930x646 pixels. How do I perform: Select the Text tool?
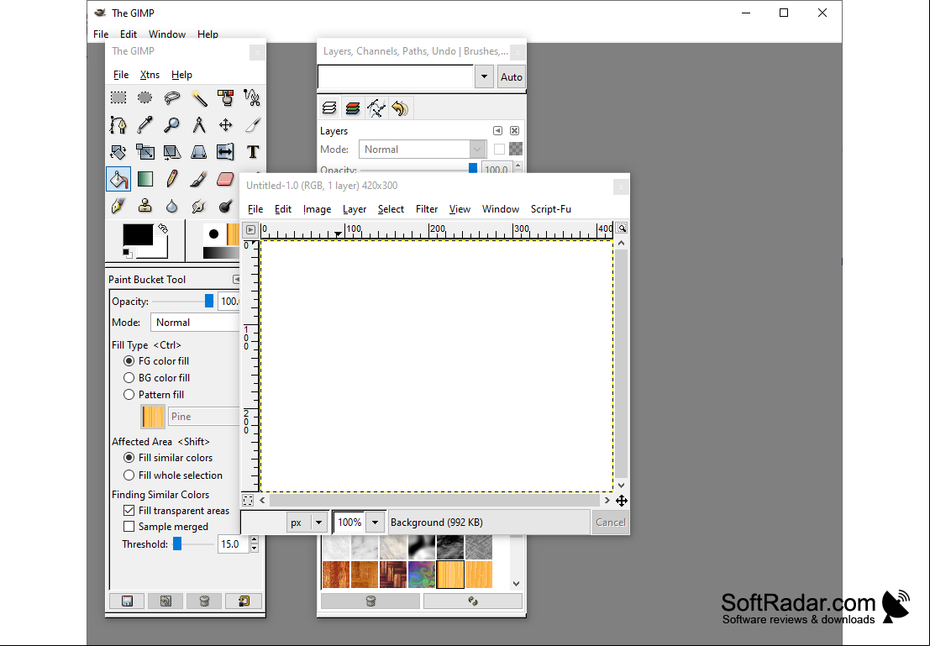(x=252, y=152)
